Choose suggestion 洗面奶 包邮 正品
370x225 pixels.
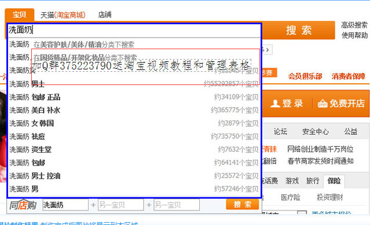134,97
